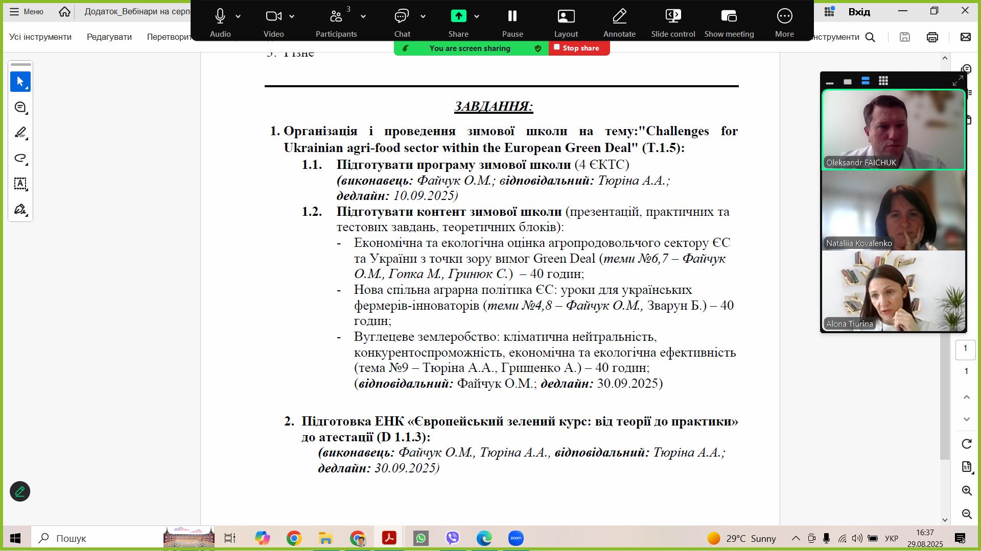Open Acrobat apps grid icon
This screenshot has height=551, width=981.
tap(829, 11)
